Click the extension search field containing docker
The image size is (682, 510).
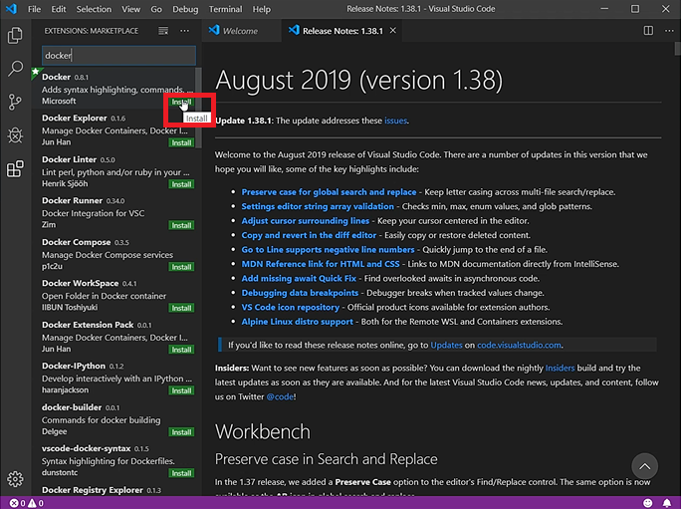point(118,55)
